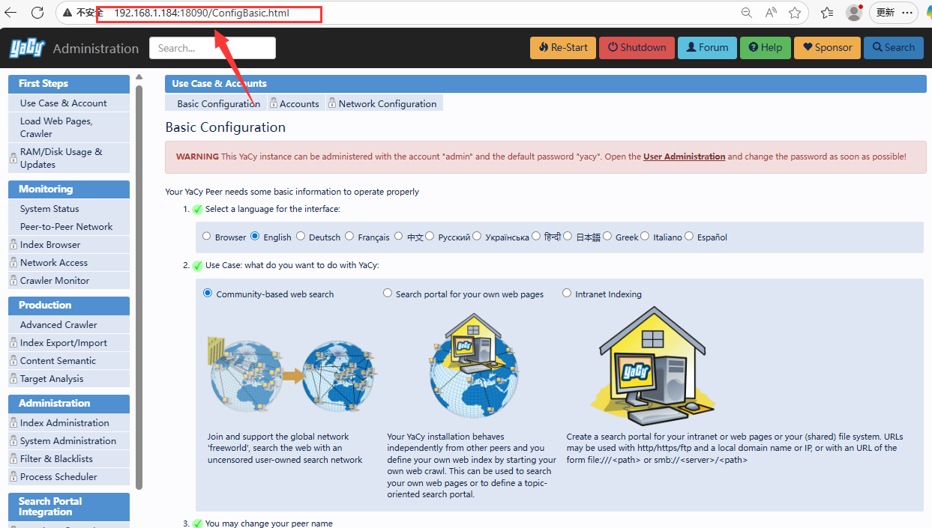932x528 pixels.
Task: Click the browser 更新 update button
Action: point(894,13)
